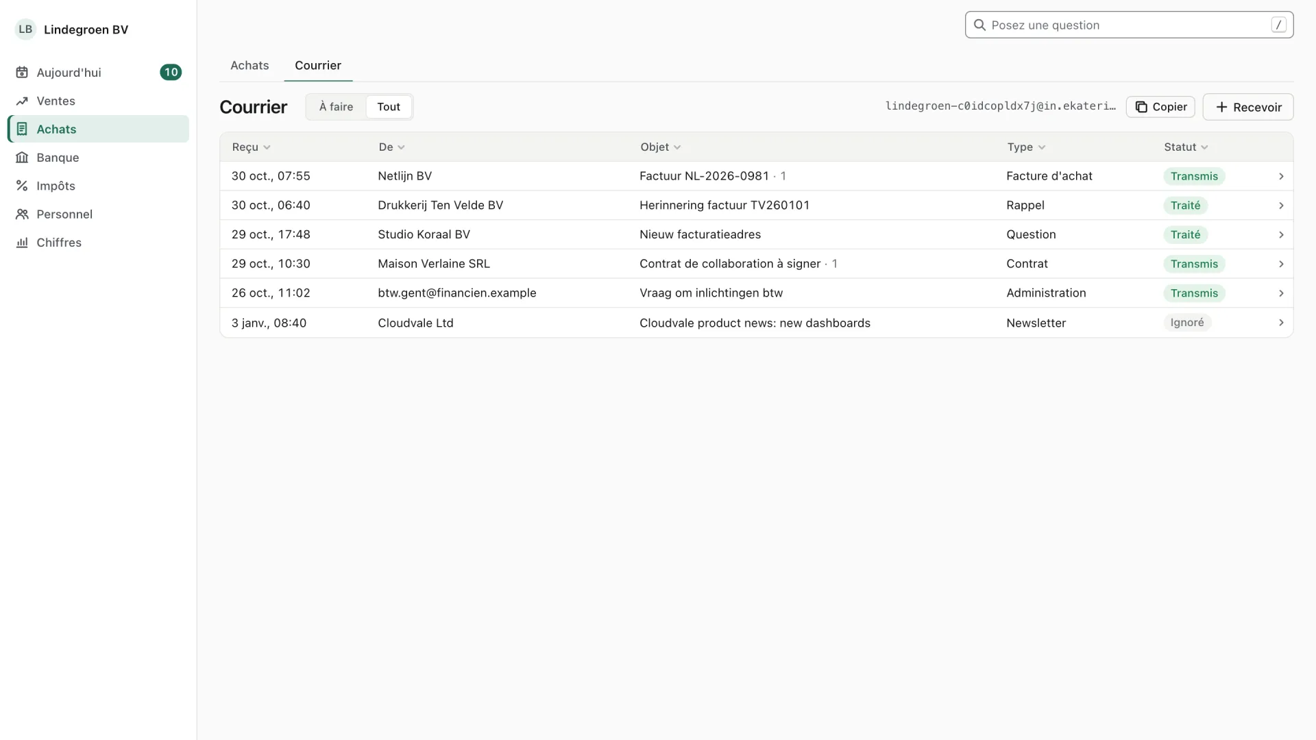Click the copy icon next to Copier
Image resolution: width=1316 pixels, height=740 pixels.
coord(1141,107)
